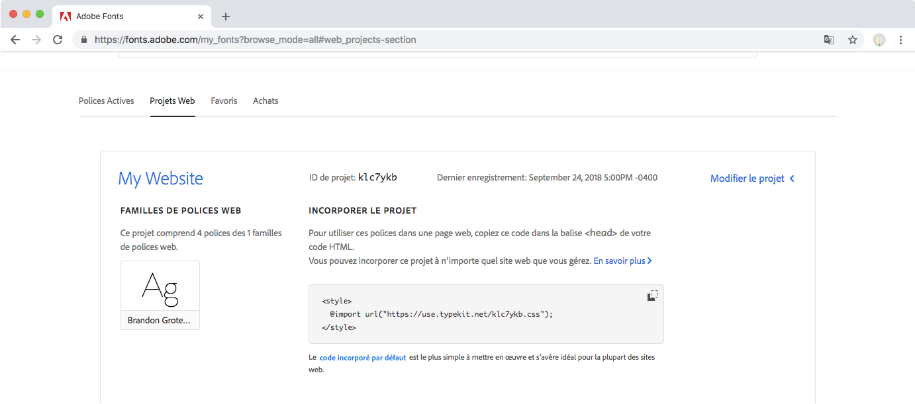This screenshot has height=404, width=915.
Task: Bookmark this page with star icon
Action: point(853,40)
